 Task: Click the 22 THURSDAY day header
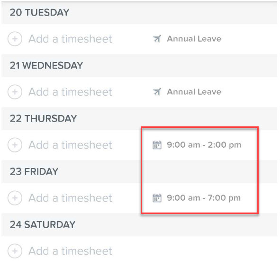coord(139,118)
